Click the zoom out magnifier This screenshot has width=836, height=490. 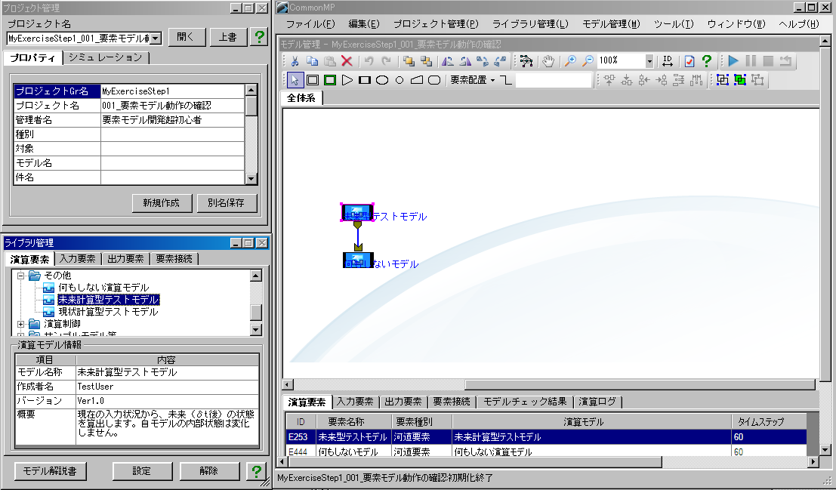click(587, 61)
